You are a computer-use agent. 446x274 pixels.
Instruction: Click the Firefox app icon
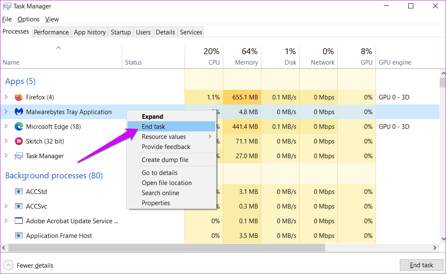pos(19,97)
